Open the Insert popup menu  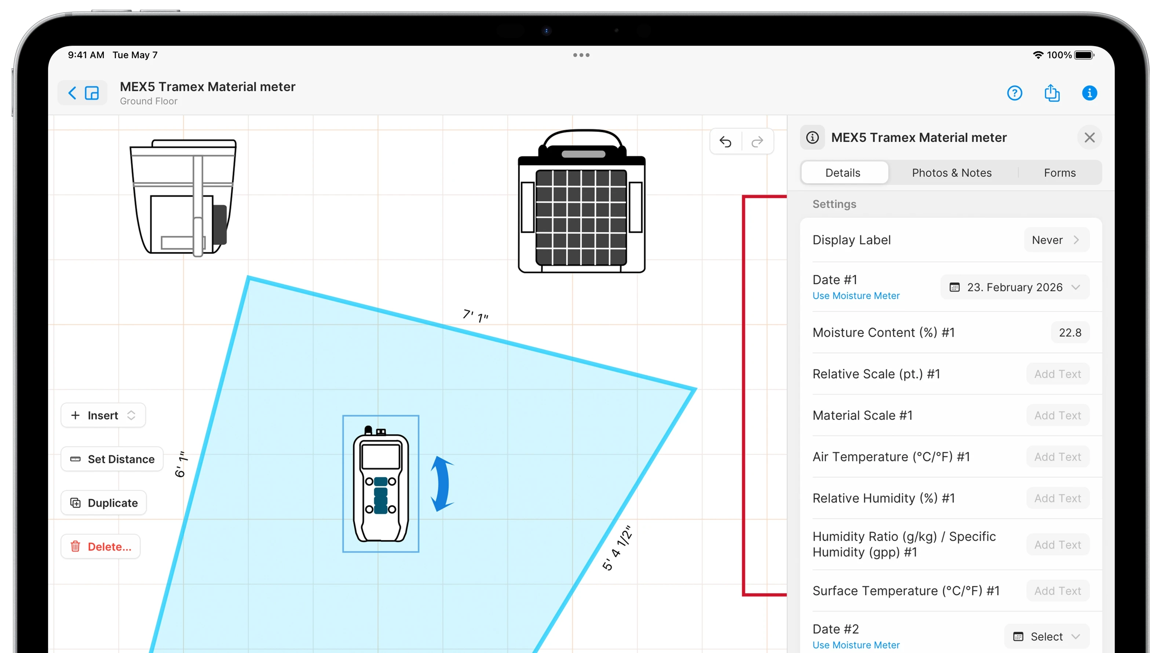tap(103, 416)
